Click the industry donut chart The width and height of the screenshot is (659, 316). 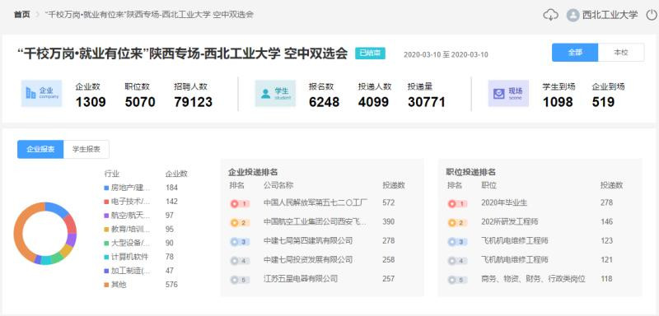click(x=45, y=234)
